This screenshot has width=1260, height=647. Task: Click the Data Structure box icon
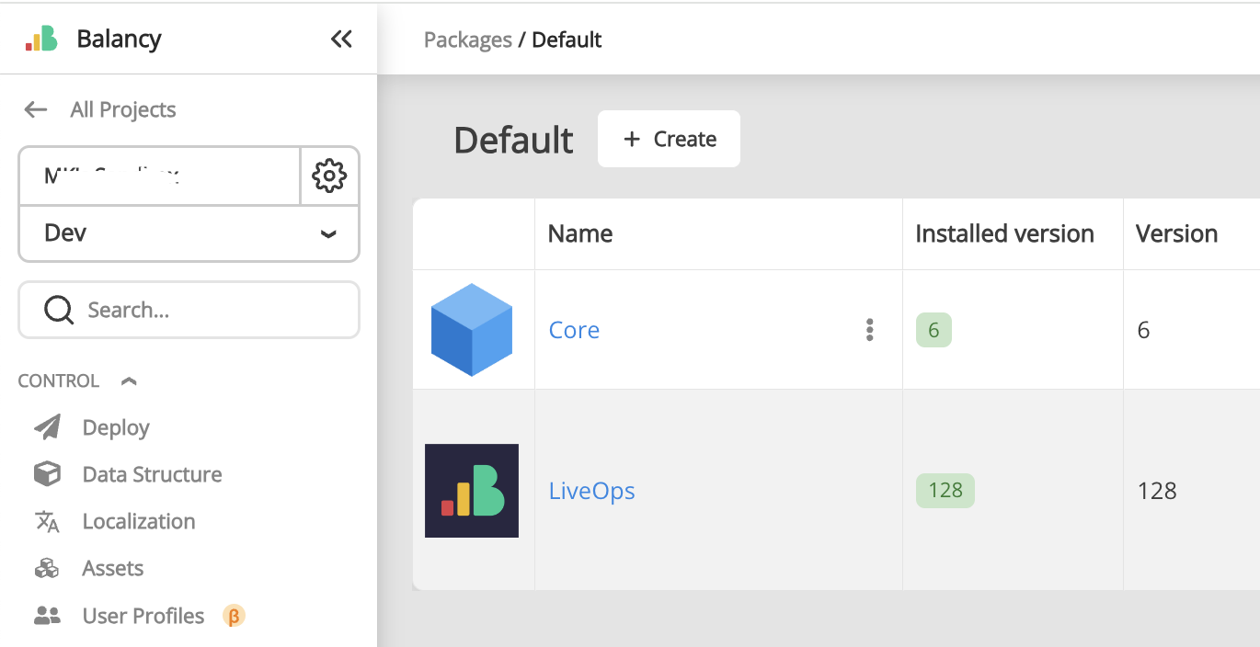pyautogui.click(x=47, y=474)
